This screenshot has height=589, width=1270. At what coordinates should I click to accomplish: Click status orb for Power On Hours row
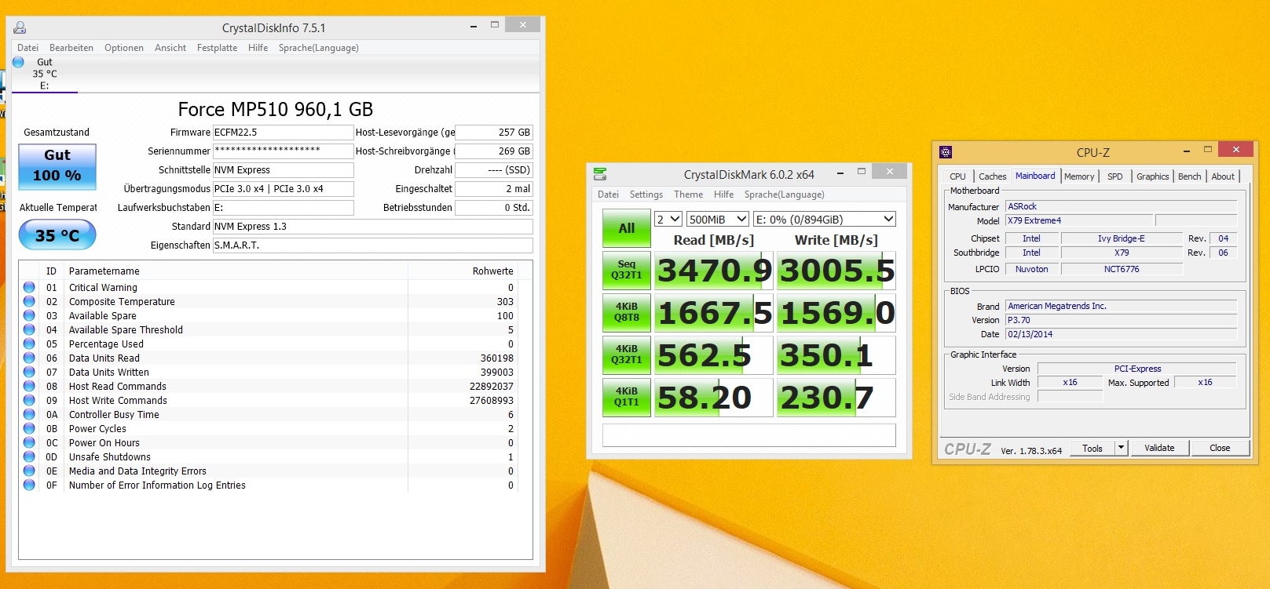click(x=29, y=442)
